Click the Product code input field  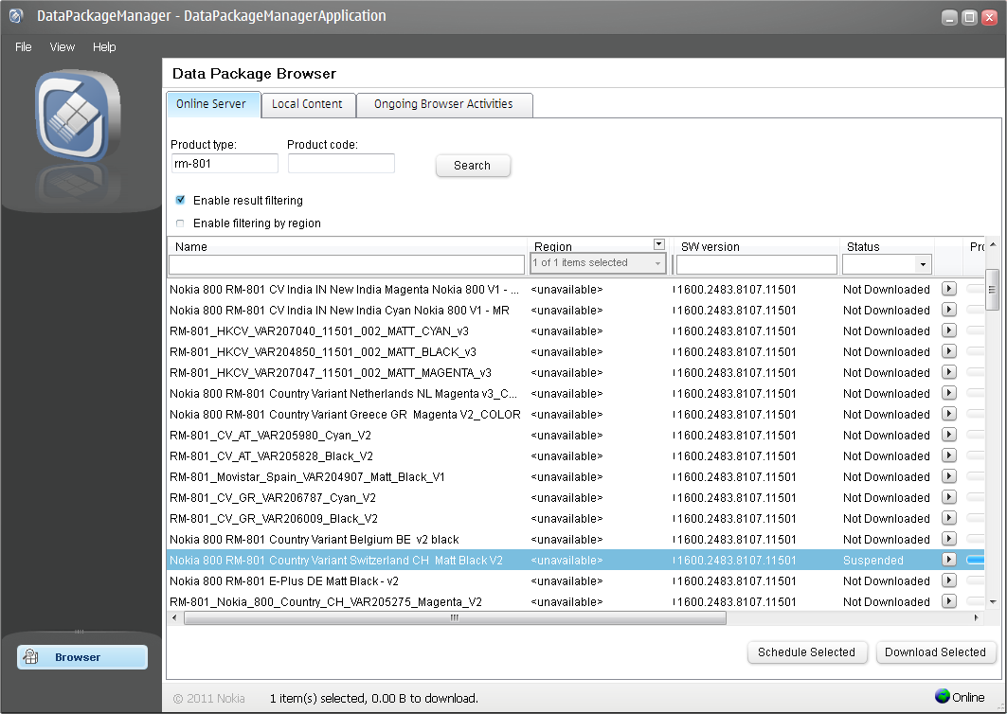[341, 163]
